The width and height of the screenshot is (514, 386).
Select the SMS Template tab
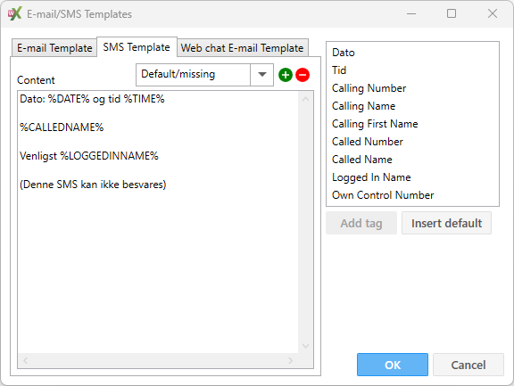click(137, 47)
